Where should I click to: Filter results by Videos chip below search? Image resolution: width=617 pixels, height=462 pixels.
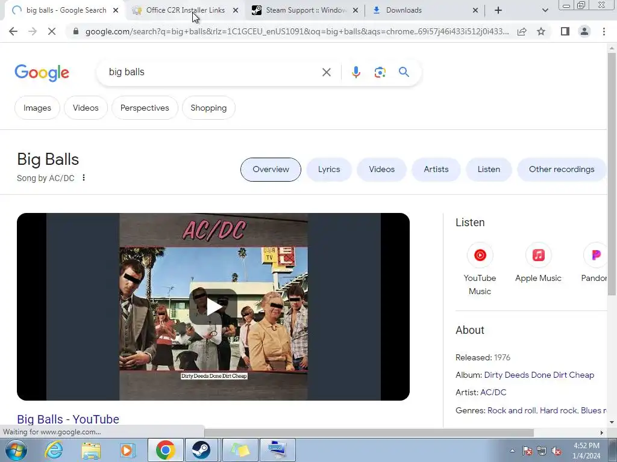[x=86, y=108]
